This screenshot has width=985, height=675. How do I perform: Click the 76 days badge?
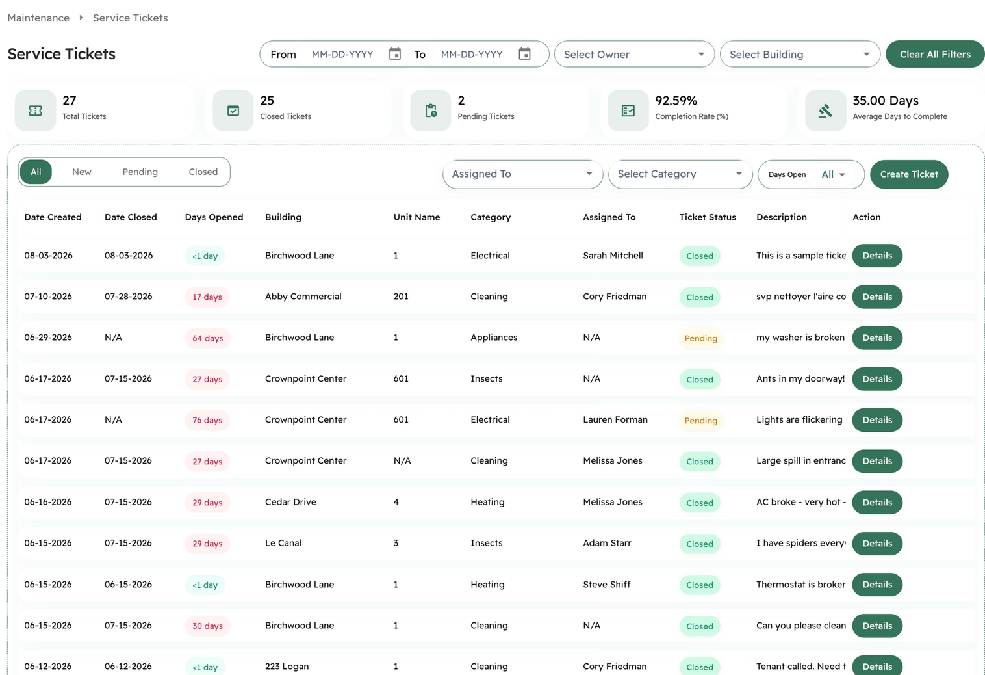pos(207,420)
